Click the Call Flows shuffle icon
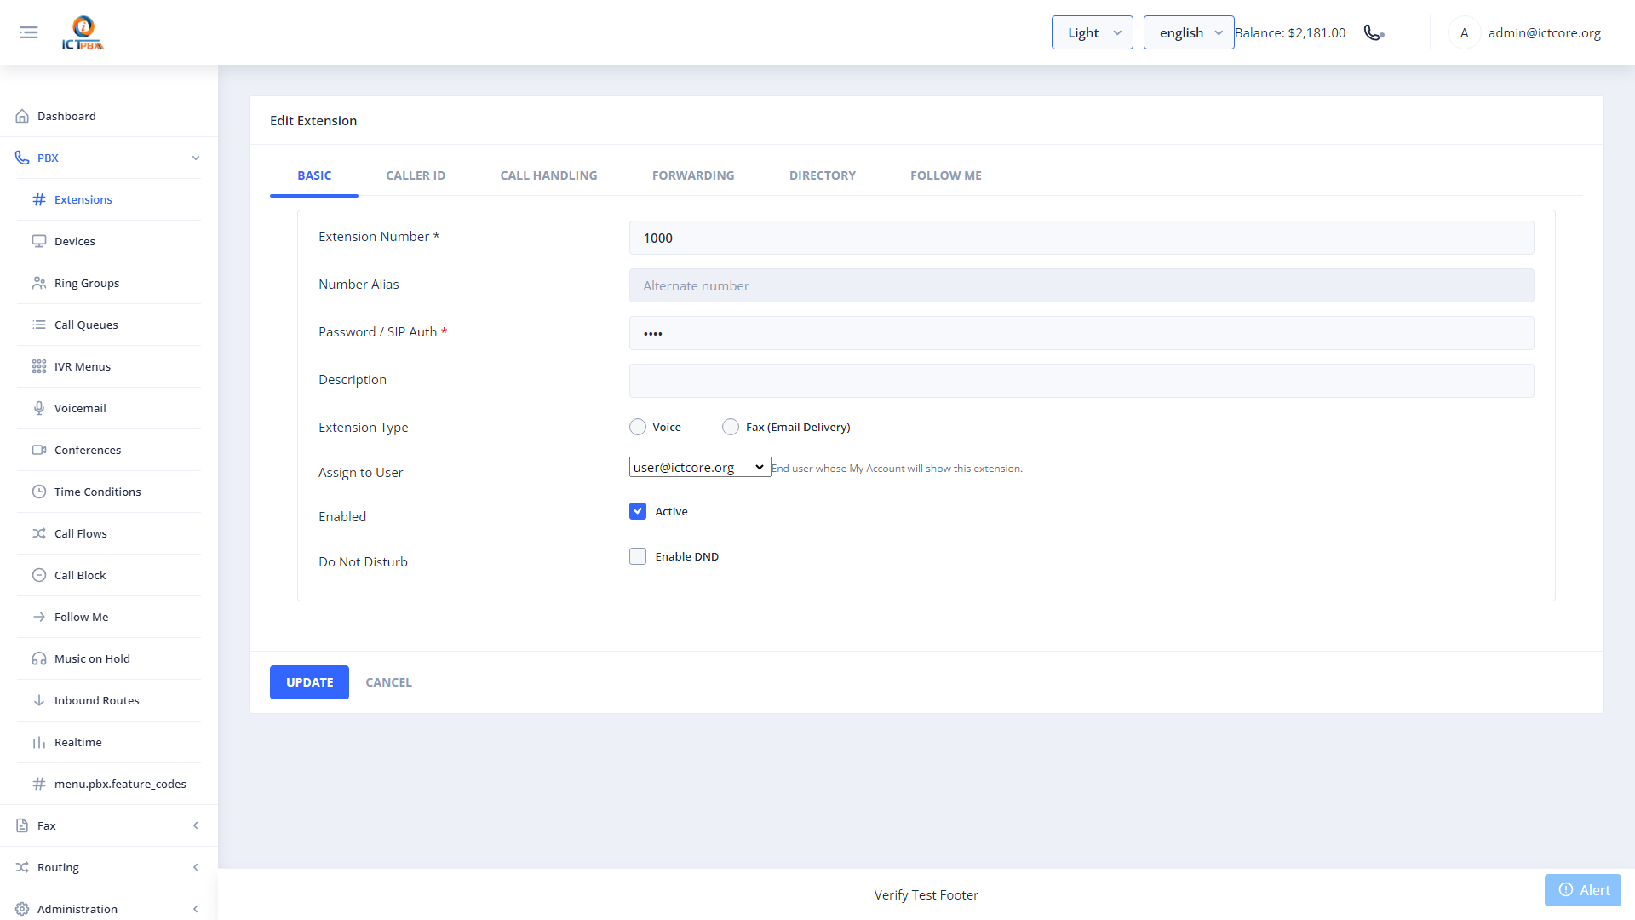Image resolution: width=1635 pixels, height=920 pixels. [39, 533]
